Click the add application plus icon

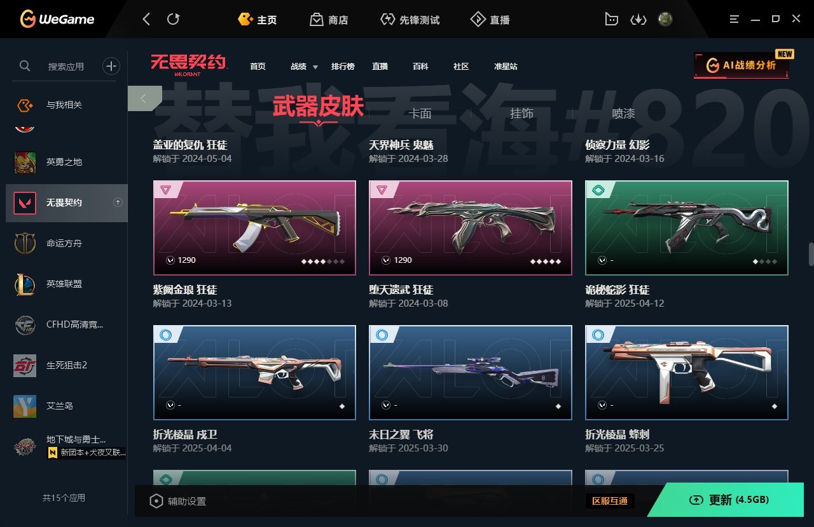[x=111, y=66]
